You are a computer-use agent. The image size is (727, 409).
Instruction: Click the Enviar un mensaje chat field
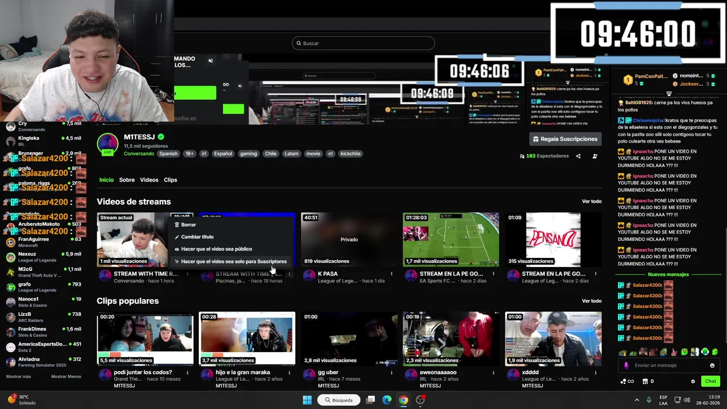pos(668,365)
